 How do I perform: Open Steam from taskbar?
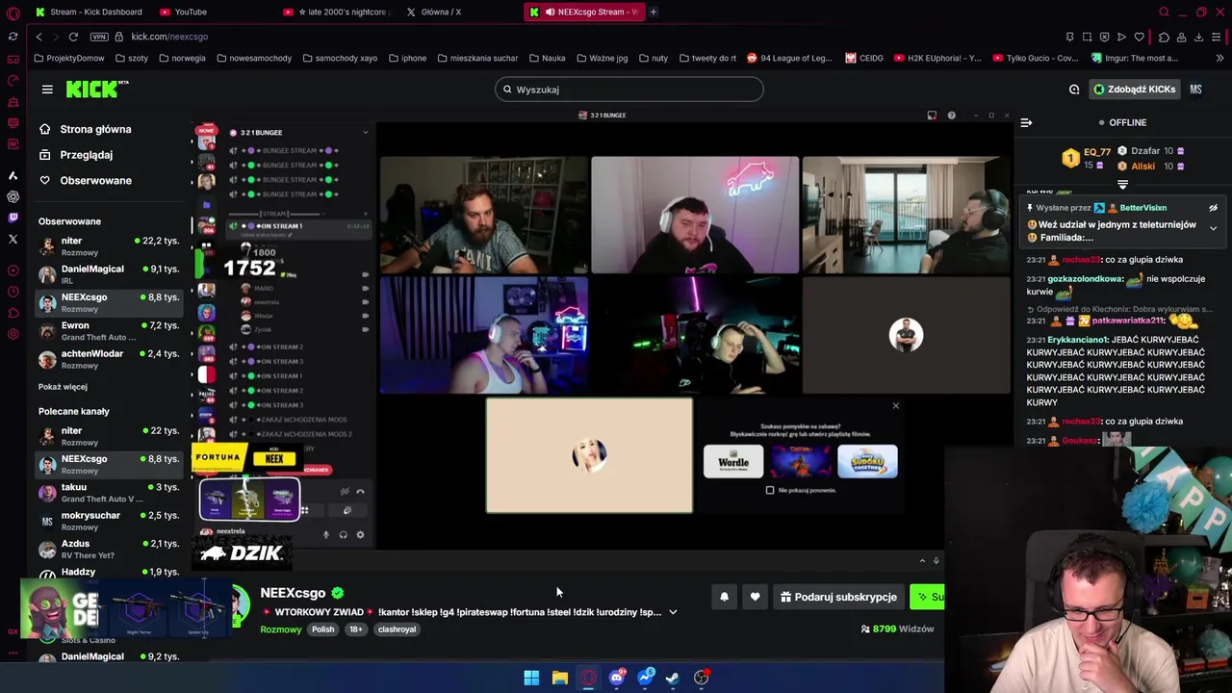click(673, 678)
